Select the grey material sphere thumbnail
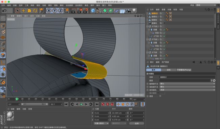Viewport: 220px width, 129px height. point(10,115)
